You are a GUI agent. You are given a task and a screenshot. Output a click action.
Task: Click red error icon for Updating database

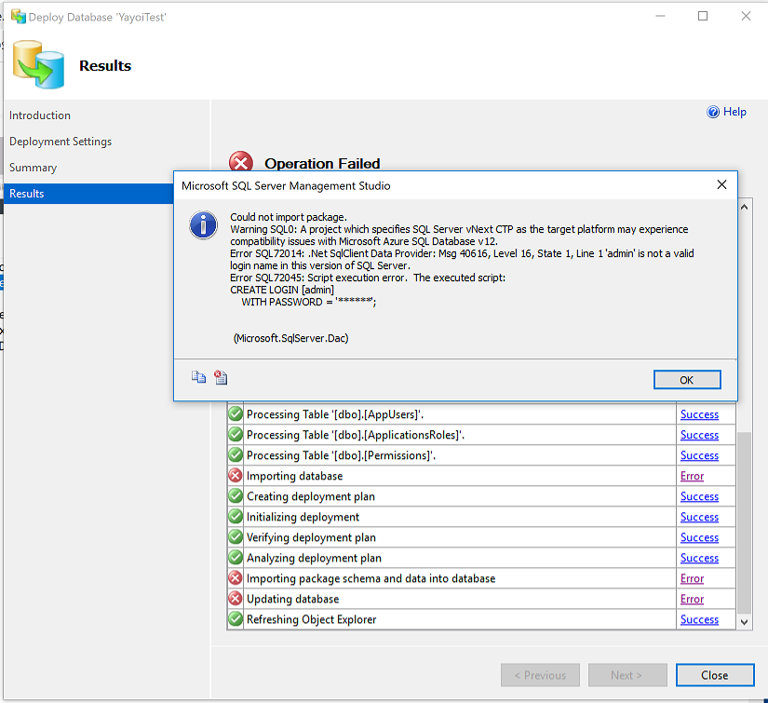tap(236, 599)
